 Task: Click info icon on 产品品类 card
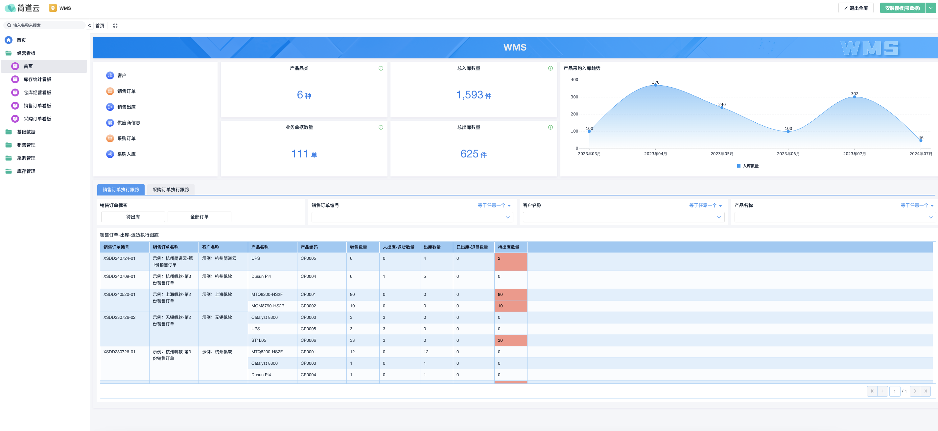click(381, 68)
